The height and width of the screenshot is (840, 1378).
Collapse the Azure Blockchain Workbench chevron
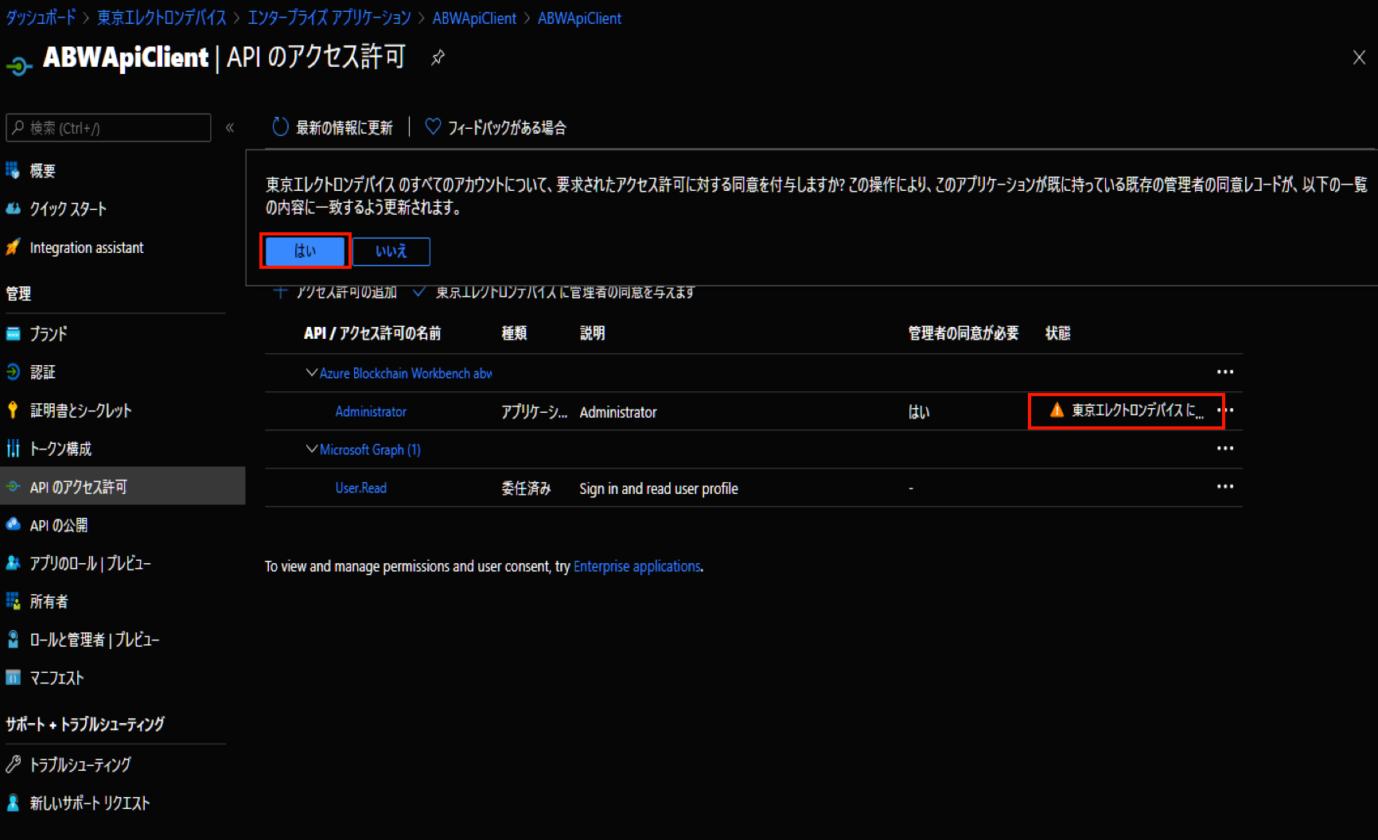312,372
